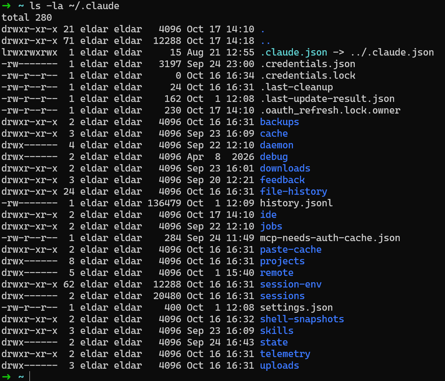Viewport: 445px width, 381px height.
Task: Click the empty prompt line at bottom
Action: 222,376
